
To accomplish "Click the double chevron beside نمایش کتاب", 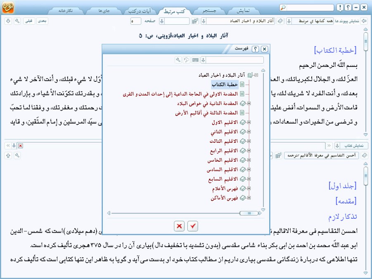I will [x=329, y=145].
